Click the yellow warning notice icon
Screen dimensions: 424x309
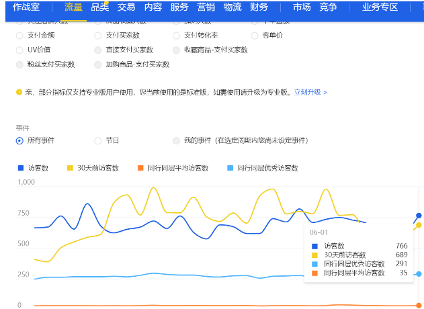click(19, 92)
